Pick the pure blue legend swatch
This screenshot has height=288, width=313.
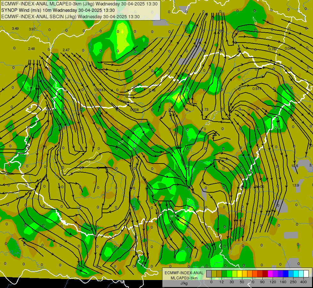pos(286,274)
